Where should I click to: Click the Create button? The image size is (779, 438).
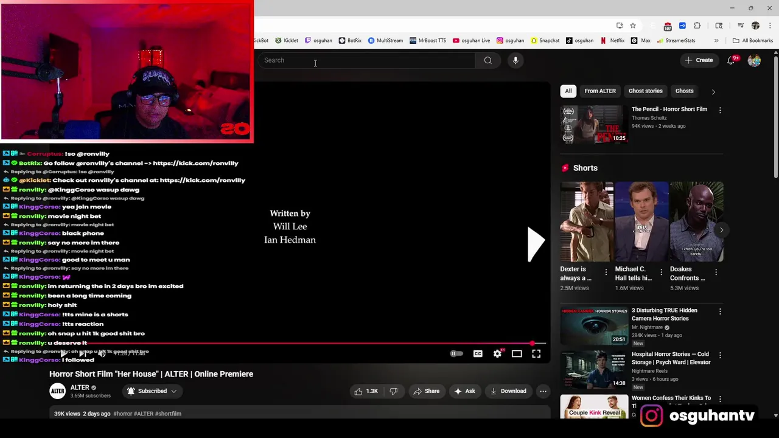[699, 60]
